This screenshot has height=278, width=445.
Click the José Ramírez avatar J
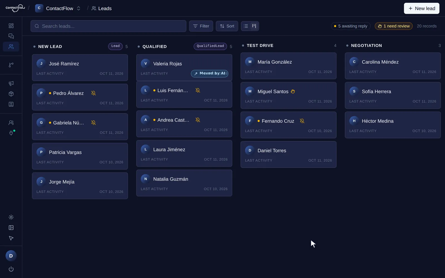pos(41,64)
